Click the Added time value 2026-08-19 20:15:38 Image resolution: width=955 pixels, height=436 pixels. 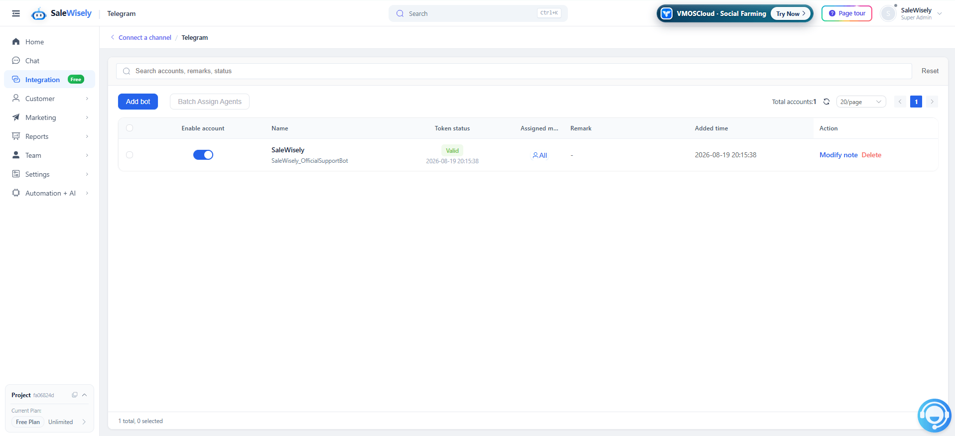pos(725,155)
